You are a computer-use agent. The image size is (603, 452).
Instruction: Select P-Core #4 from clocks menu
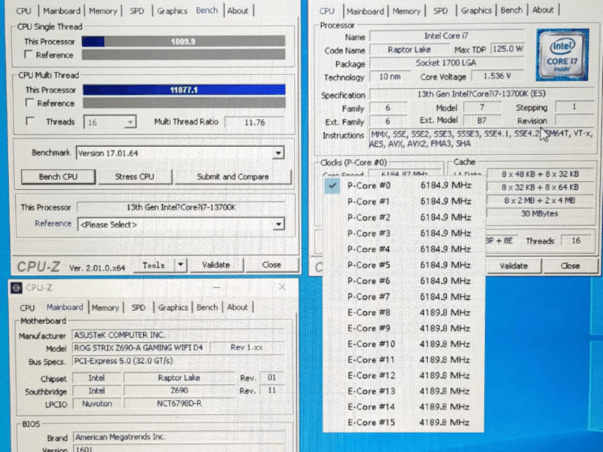tap(403, 249)
